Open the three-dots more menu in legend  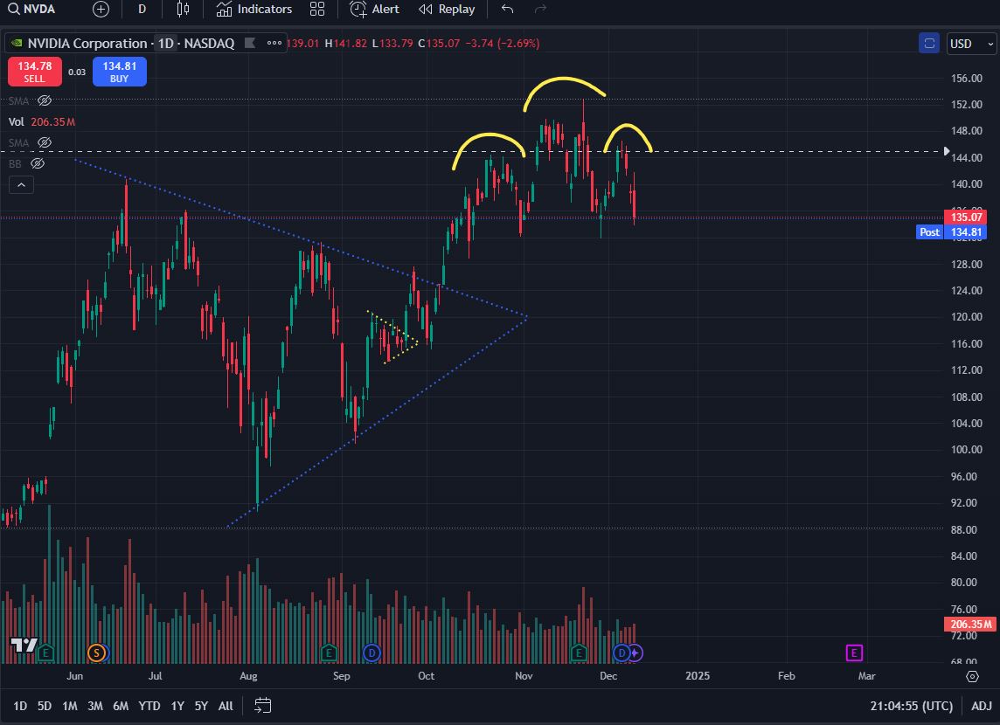click(x=274, y=44)
